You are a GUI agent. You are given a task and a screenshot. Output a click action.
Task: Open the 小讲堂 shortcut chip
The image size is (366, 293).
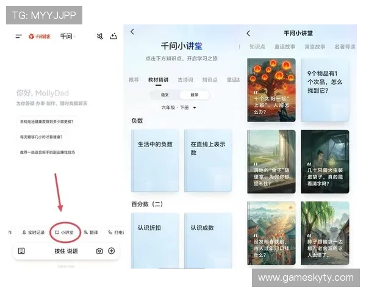(64, 233)
